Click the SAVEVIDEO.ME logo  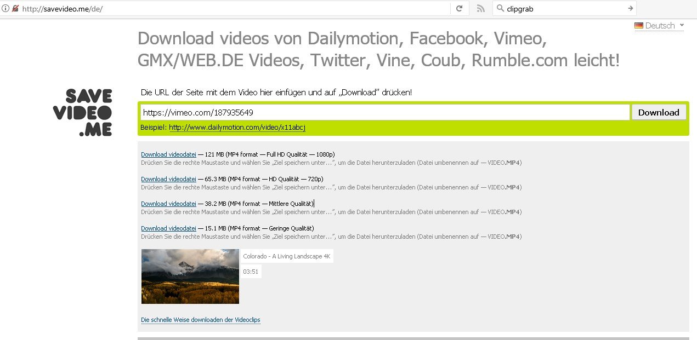tap(83, 113)
